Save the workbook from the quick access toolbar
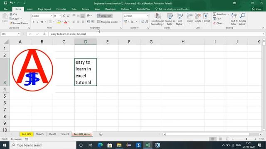Viewport: 266px width, 149px height. pos(5,3)
